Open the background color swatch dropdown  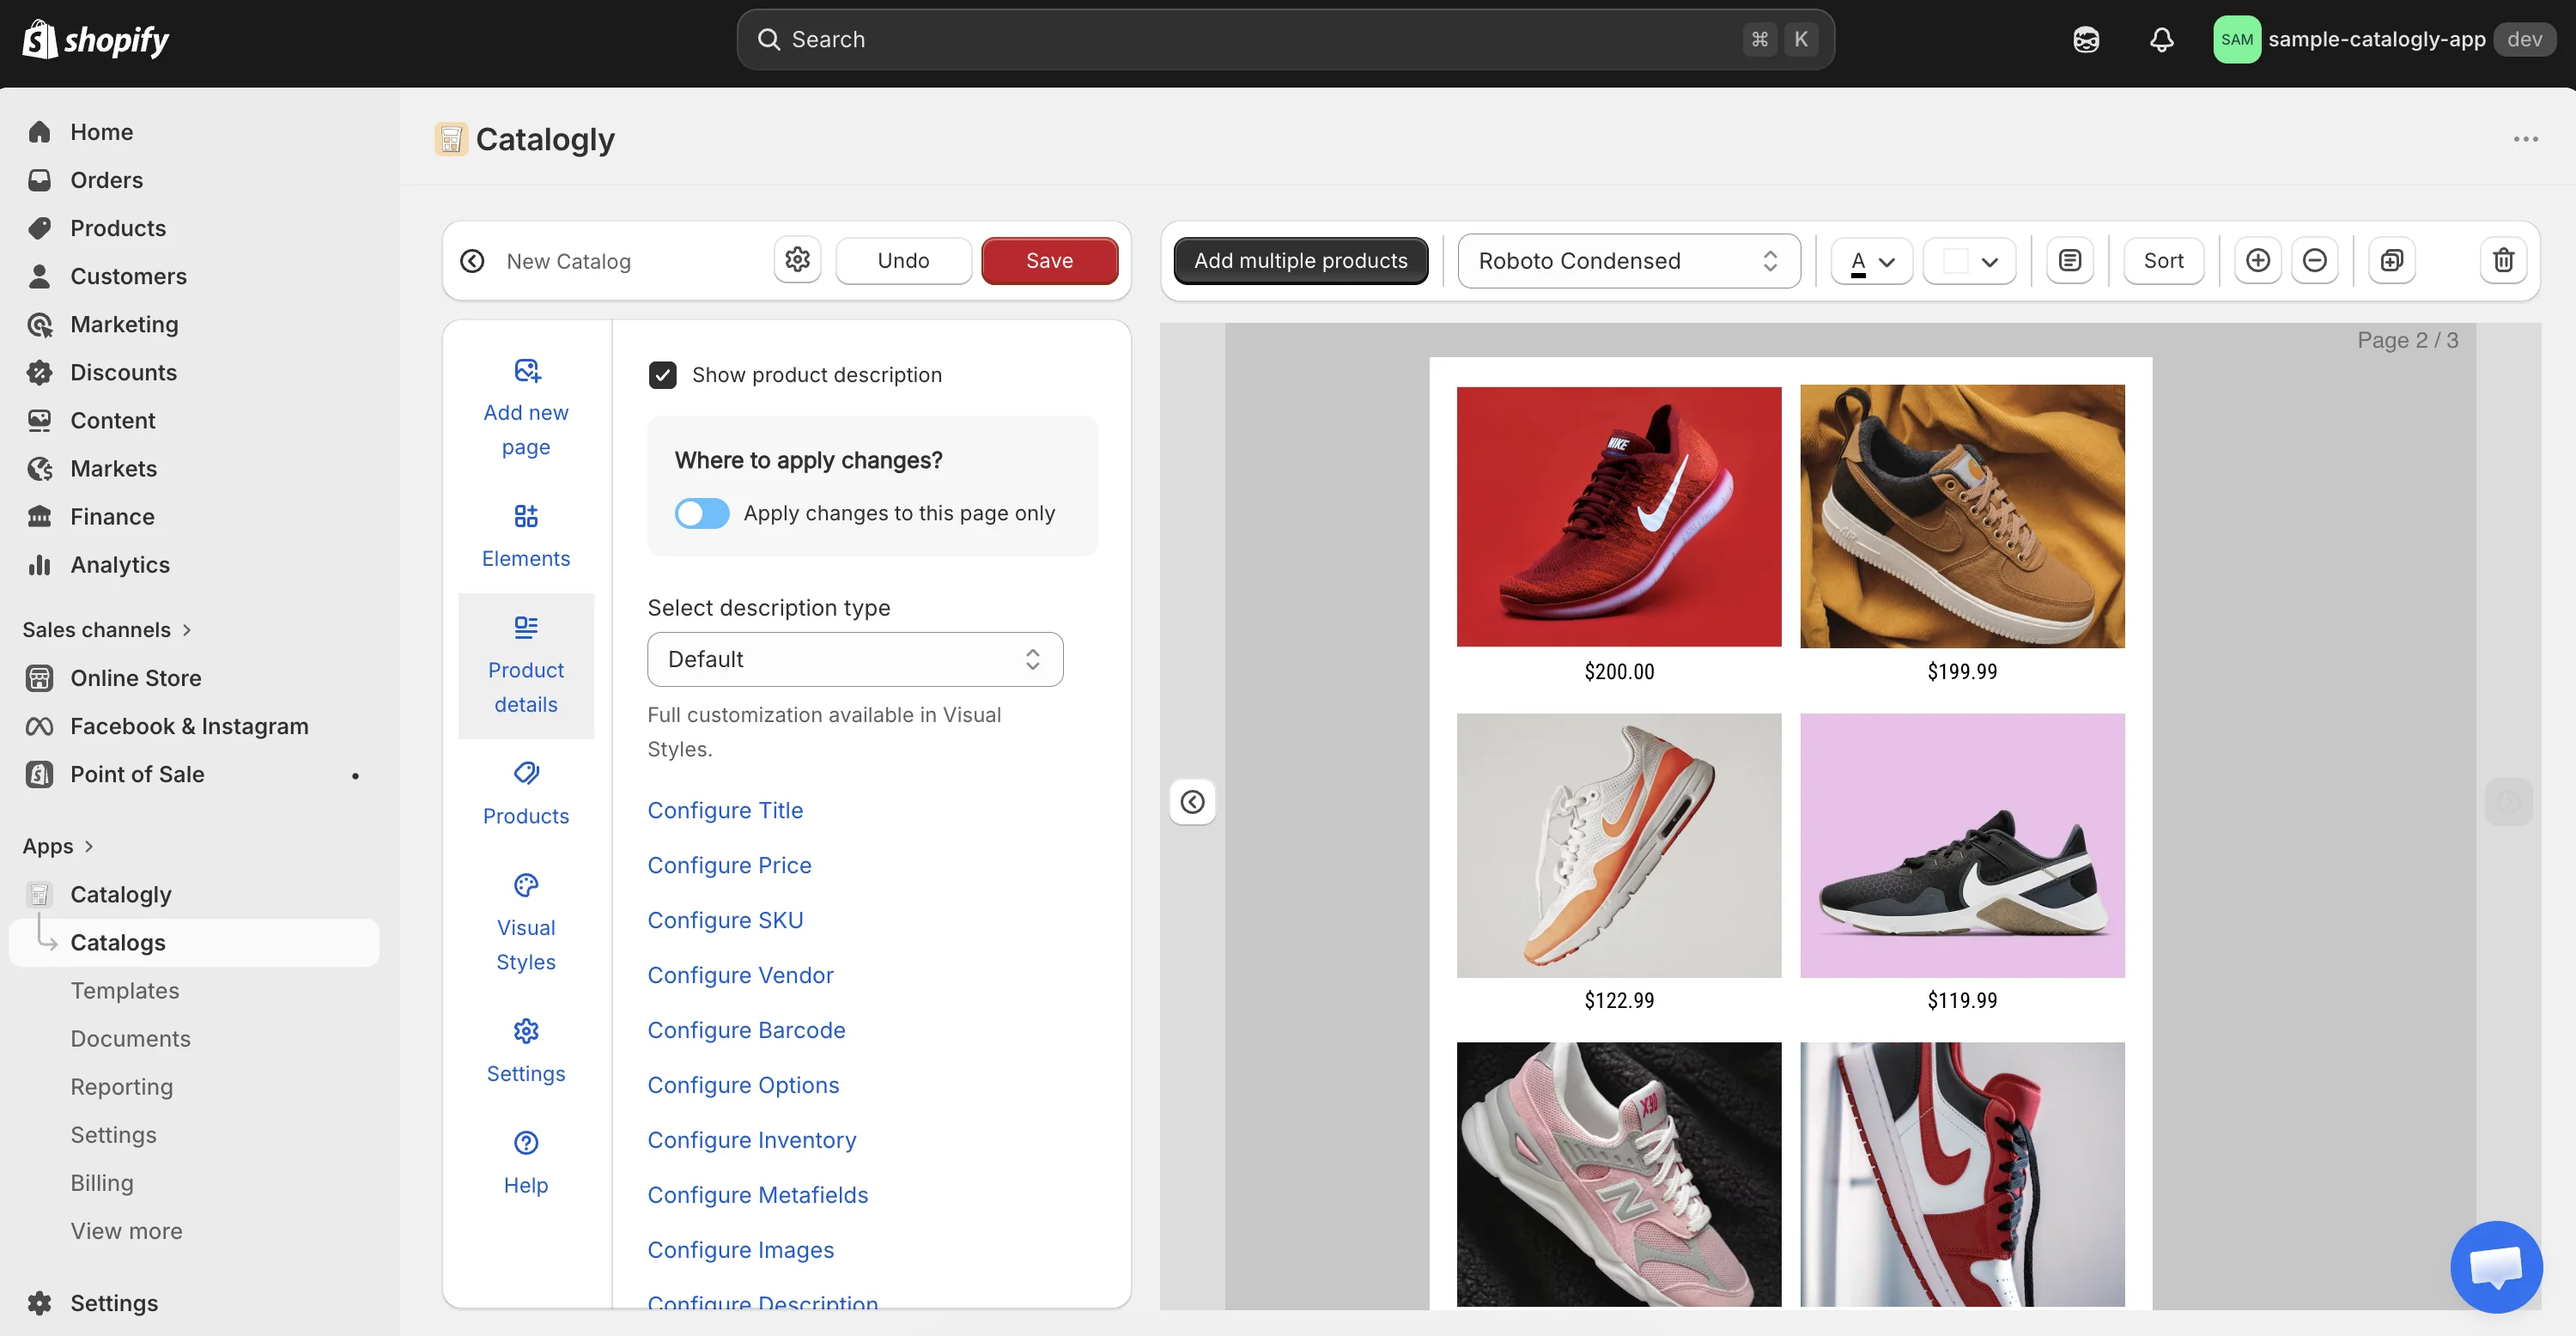click(1970, 260)
